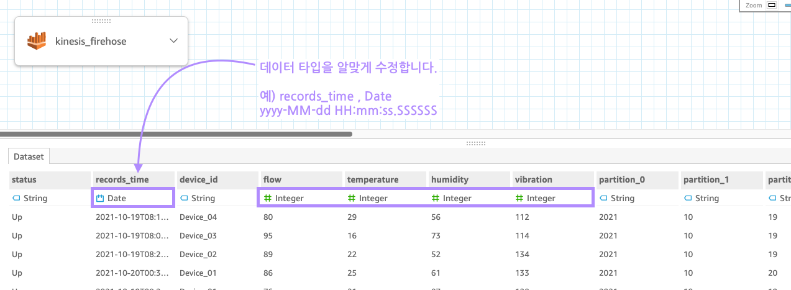Click the string tag icon under partition_1
Screen dimensions: 791x290
[x=688, y=198]
